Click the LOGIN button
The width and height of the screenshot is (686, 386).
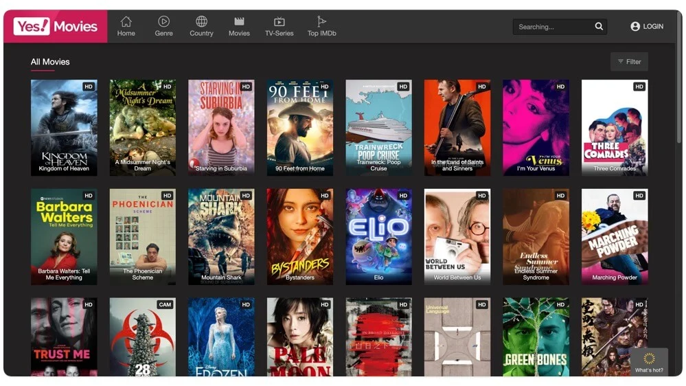click(647, 26)
